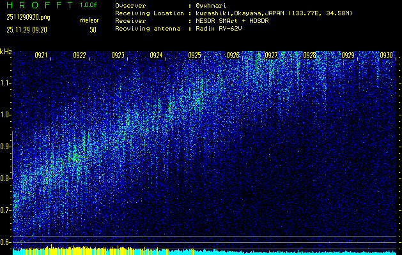The width and height of the screenshot is (402, 255).
Task: Click the 25.11.29 09:20 timestamp
Action: click(x=29, y=29)
